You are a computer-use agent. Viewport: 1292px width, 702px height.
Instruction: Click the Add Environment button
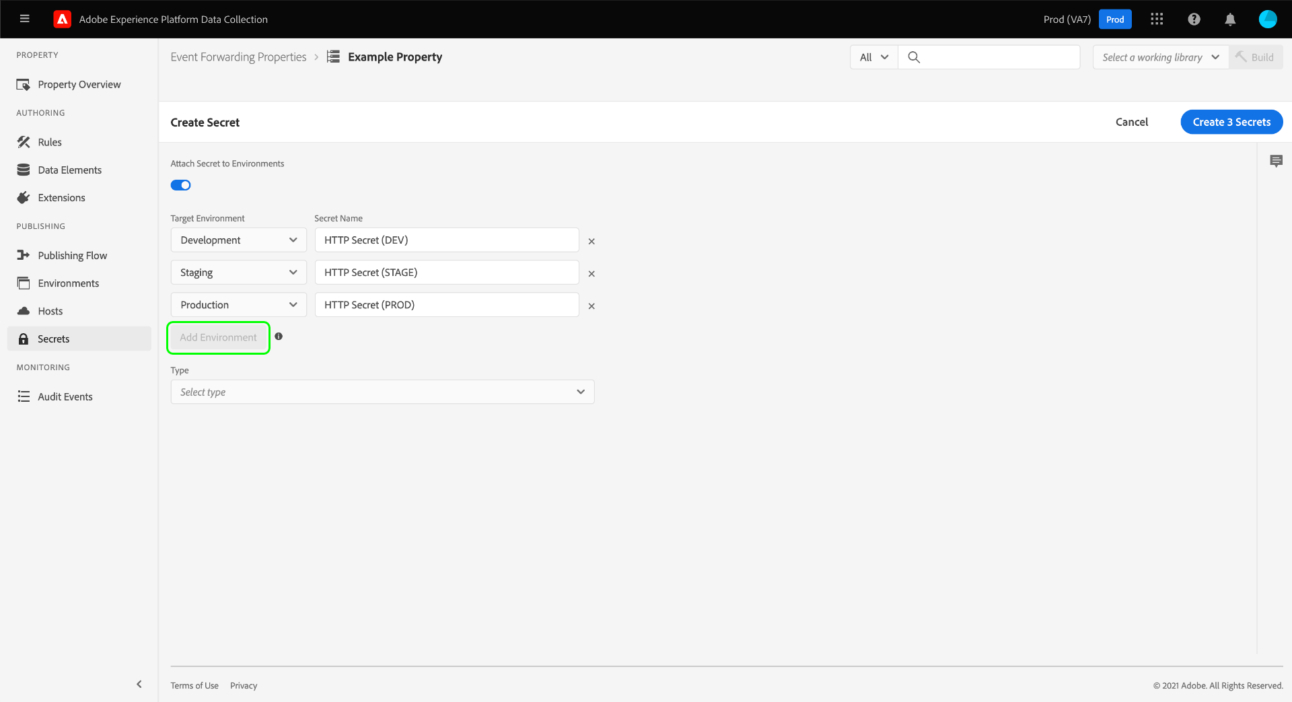coord(218,337)
